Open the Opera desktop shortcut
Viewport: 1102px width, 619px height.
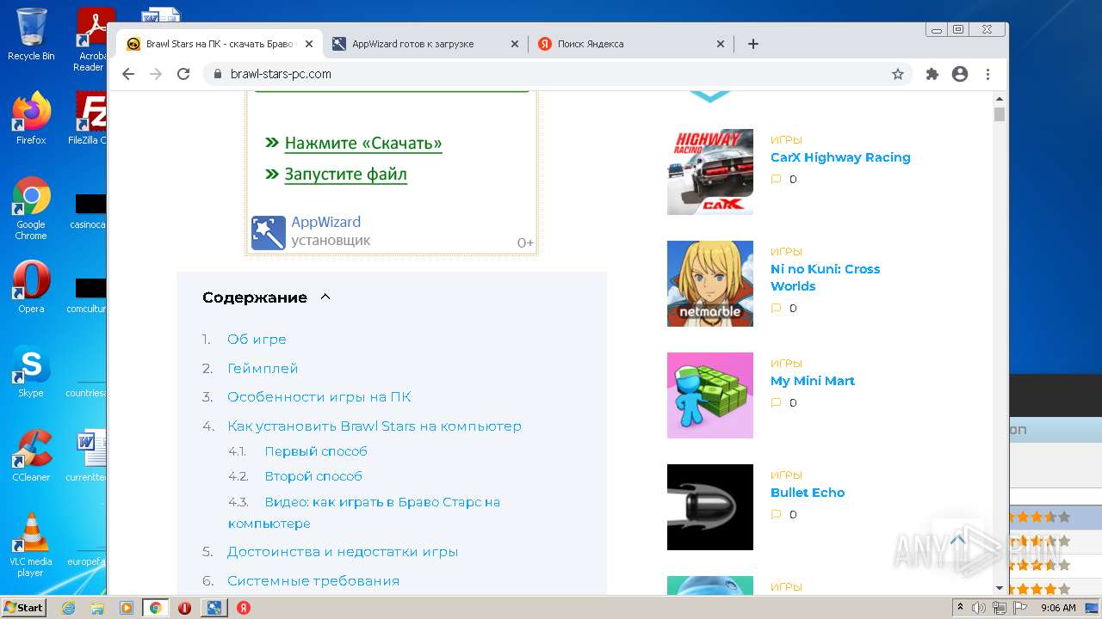(x=31, y=286)
